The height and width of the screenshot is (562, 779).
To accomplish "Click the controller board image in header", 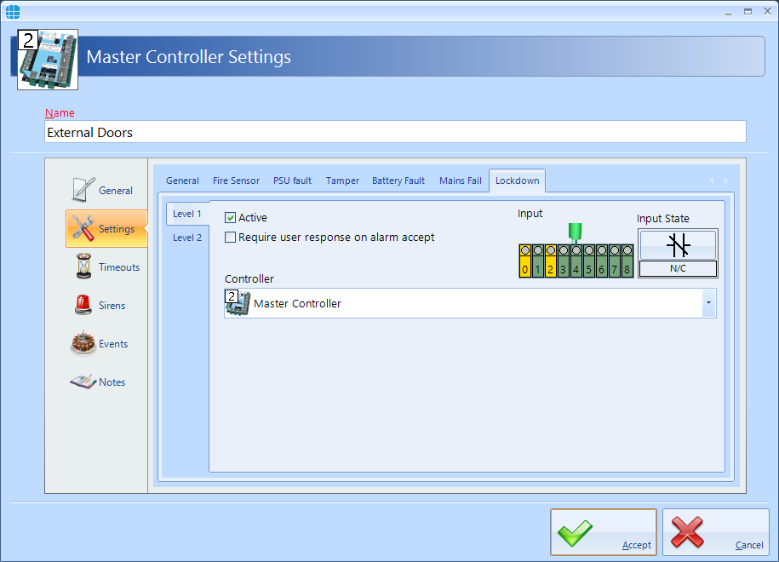I will [x=48, y=60].
